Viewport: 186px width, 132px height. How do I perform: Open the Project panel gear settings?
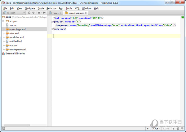[39, 13]
